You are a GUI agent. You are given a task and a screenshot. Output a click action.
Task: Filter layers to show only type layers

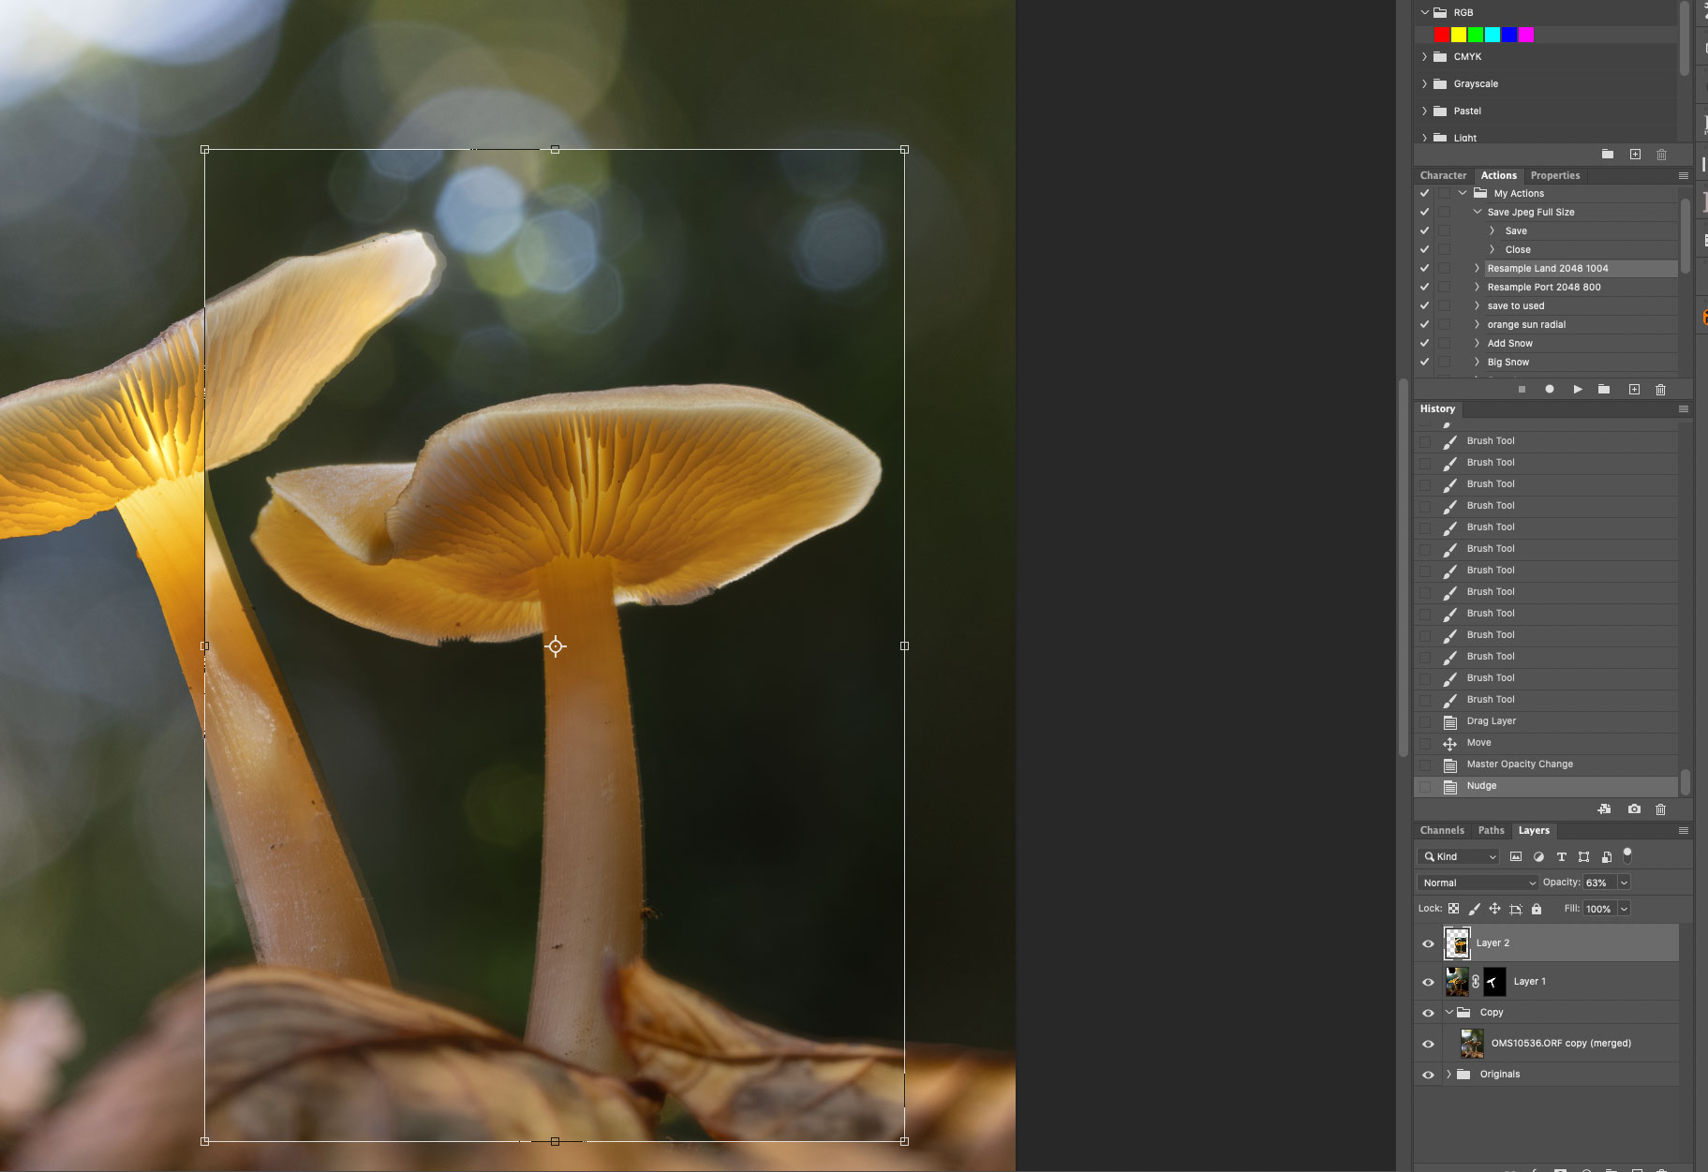pos(1562,856)
